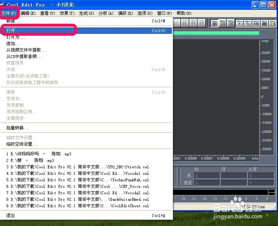Click the rightmost of three grid-pattern toolbar buttons
278x226 pixels.
[202, 23]
